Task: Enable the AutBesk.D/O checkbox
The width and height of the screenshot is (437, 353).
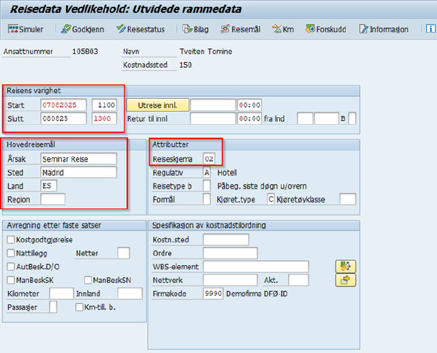Action: (11, 266)
